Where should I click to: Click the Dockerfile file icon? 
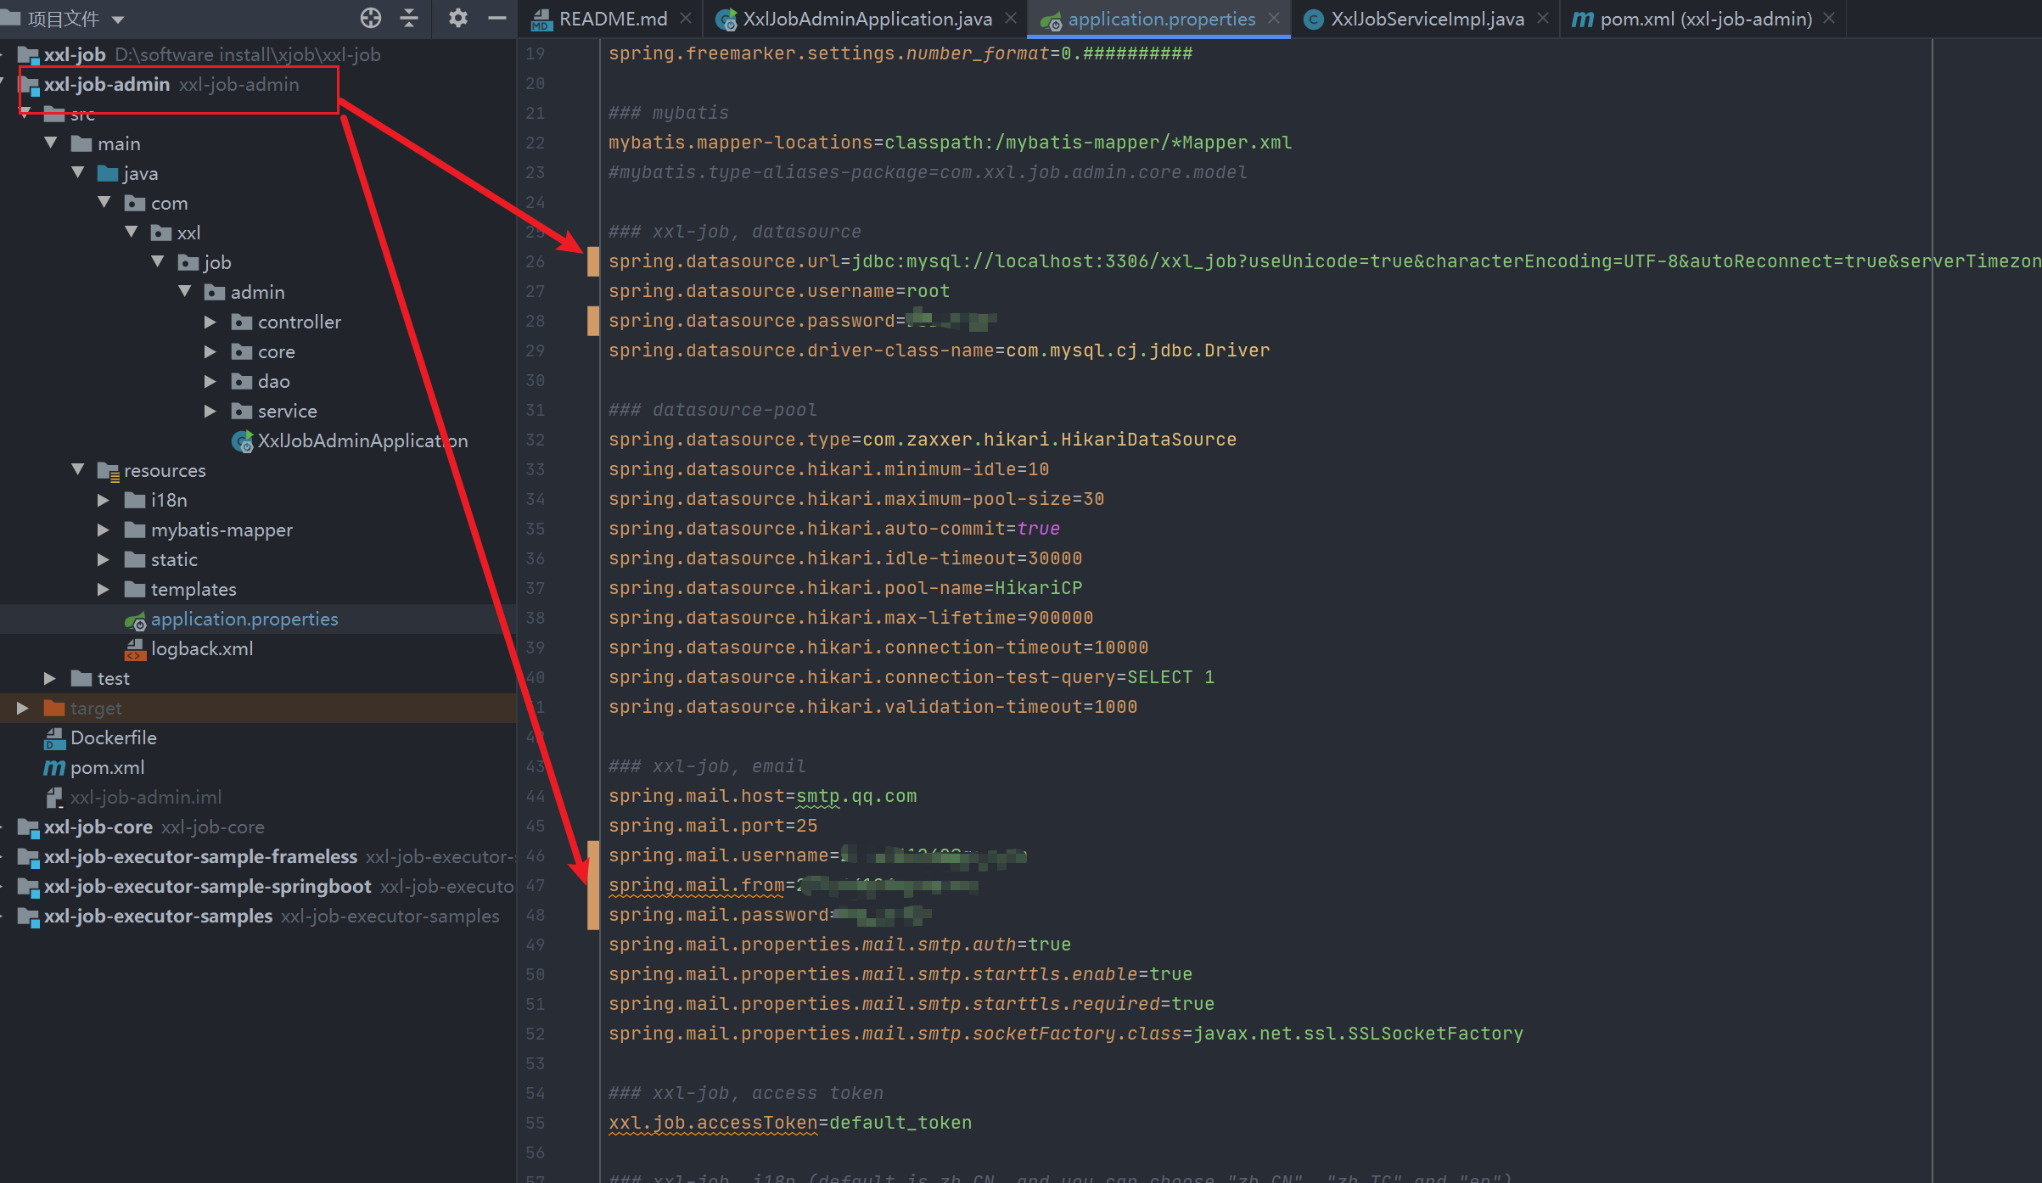54,738
